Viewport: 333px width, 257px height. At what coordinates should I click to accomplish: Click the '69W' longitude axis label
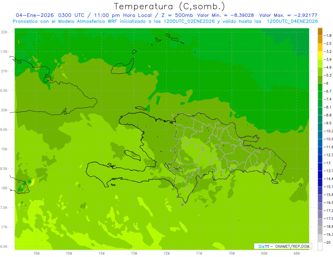click(x=264, y=253)
